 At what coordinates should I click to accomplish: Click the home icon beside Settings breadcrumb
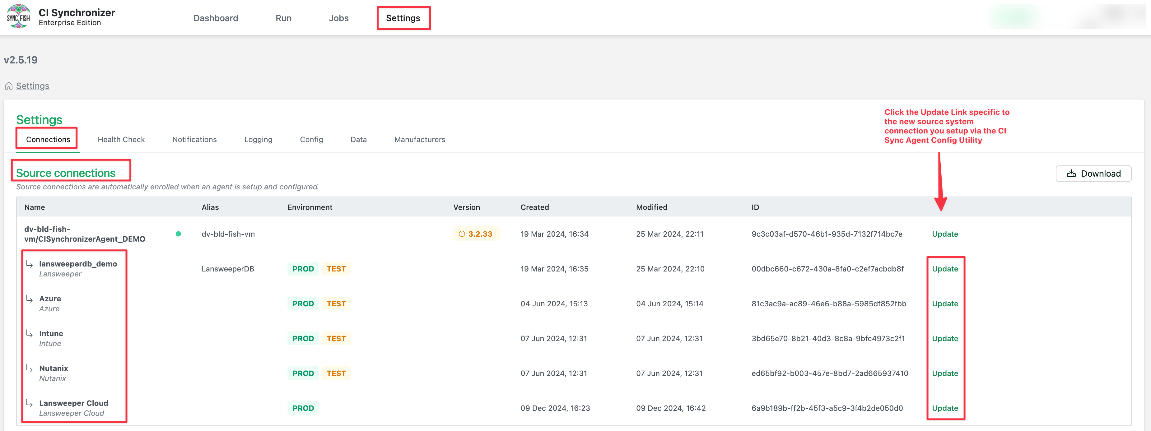pyautogui.click(x=8, y=86)
